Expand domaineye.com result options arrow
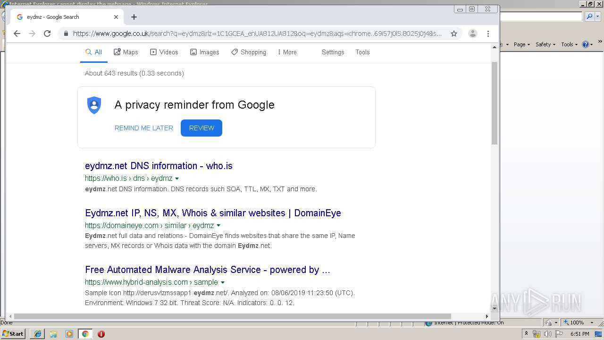The image size is (604, 340). click(x=218, y=226)
